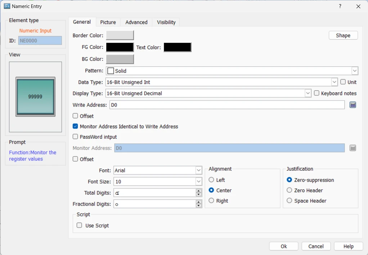Close the Nameric Entry dialog

pyautogui.click(x=358, y=6)
